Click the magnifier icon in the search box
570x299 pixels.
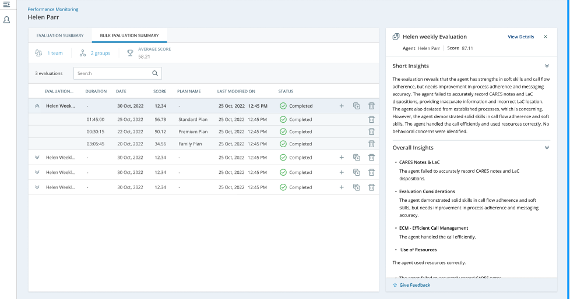pos(155,73)
